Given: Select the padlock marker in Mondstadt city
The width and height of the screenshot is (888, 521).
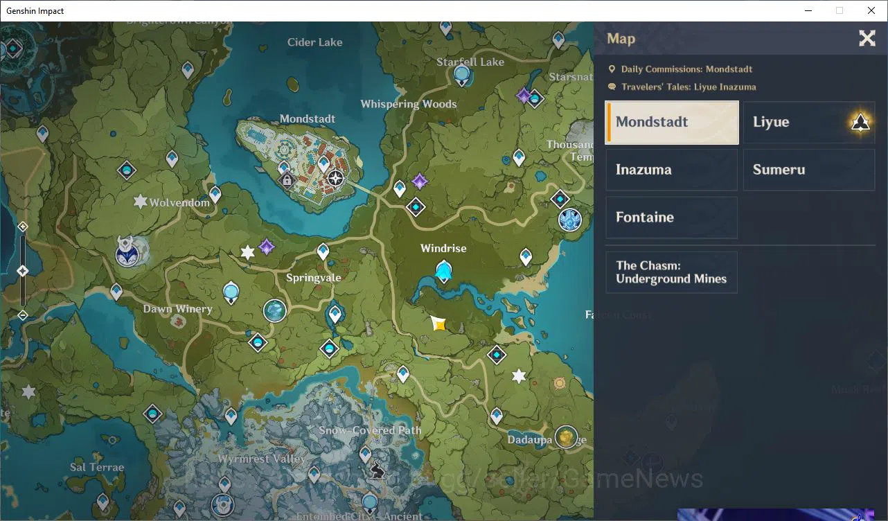Looking at the screenshot, I should [287, 181].
